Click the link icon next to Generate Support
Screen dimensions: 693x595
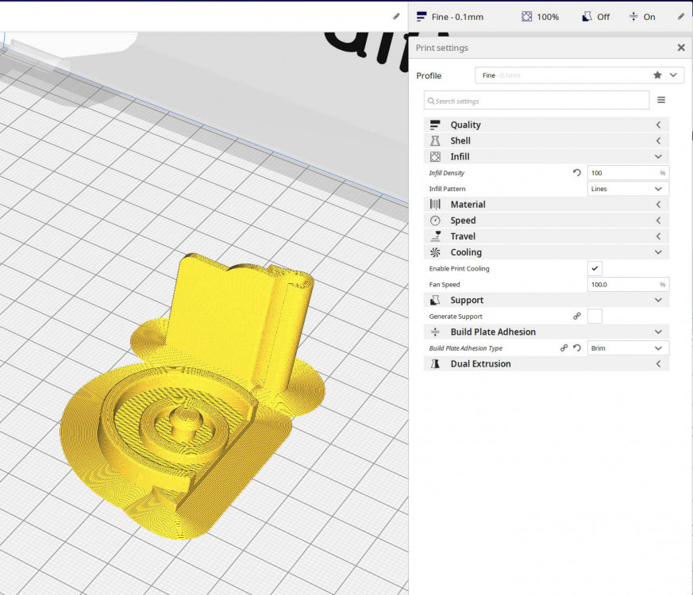point(577,316)
